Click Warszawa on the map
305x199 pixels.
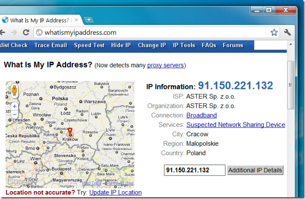pos(95,101)
